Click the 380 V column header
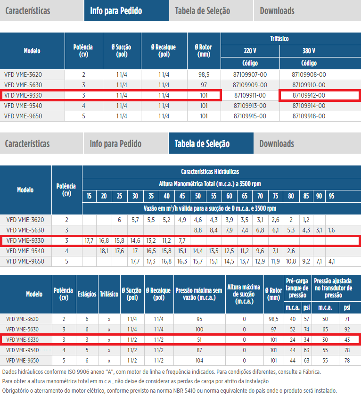 (x=309, y=51)
